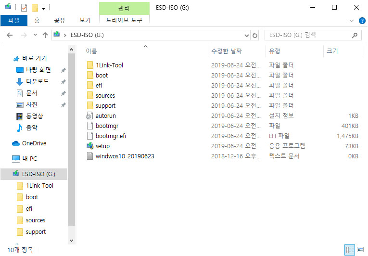This screenshot has width=368, height=256.
Task: Open the quick access toolbar customize dropdown
Action: [43, 8]
